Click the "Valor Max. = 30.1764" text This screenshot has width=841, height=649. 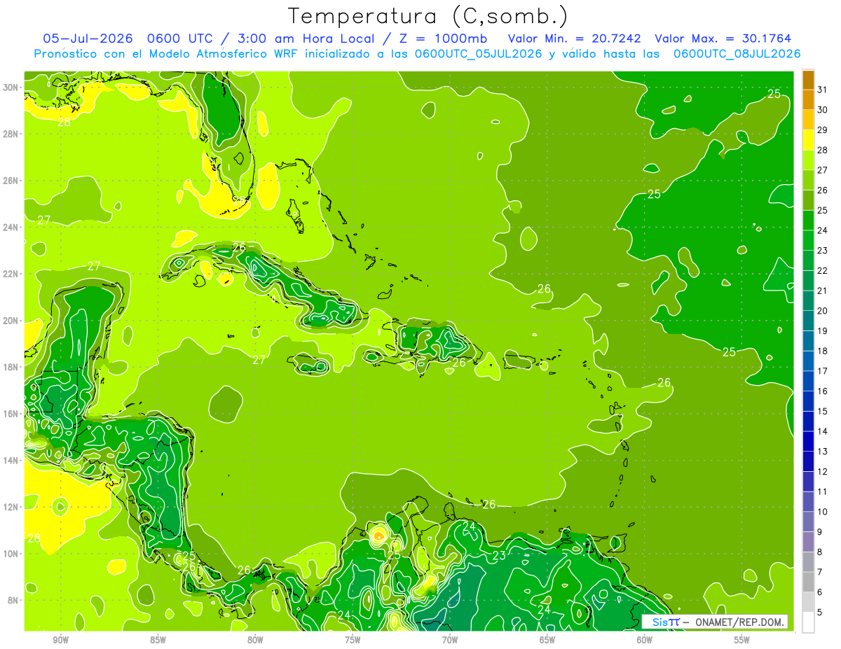click(x=723, y=38)
